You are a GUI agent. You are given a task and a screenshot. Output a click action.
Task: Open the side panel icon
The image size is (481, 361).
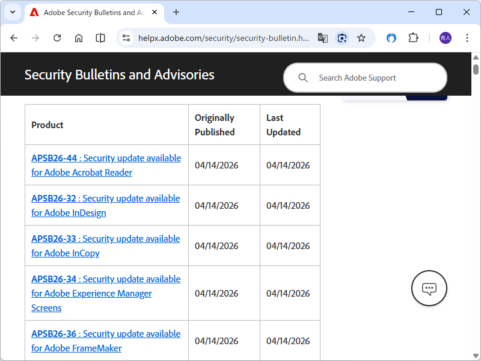pos(100,38)
